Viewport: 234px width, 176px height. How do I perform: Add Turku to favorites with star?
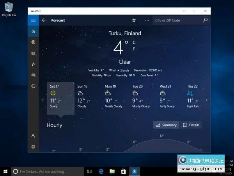pos(134,20)
